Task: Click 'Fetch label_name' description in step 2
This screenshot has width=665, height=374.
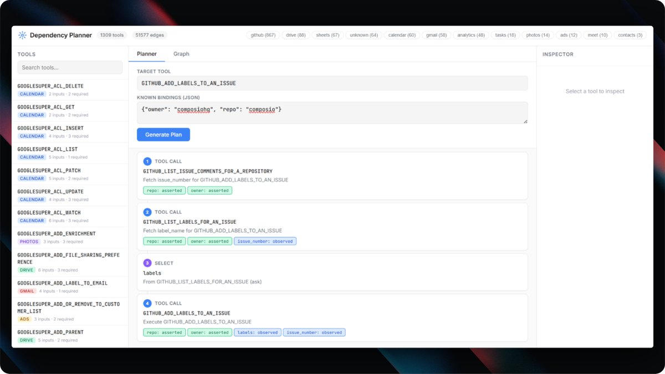Action: (x=212, y=230)
